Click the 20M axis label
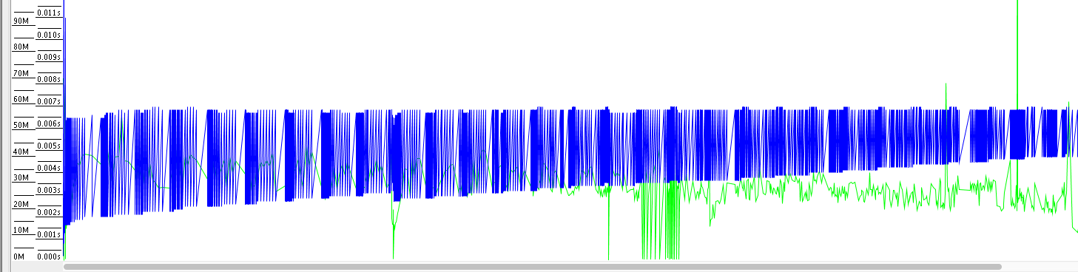Image resolution: width=1078 pixels, height=272 pixels. [21, 204]
